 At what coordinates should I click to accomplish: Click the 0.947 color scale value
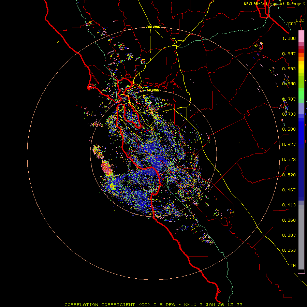(289, 54)
